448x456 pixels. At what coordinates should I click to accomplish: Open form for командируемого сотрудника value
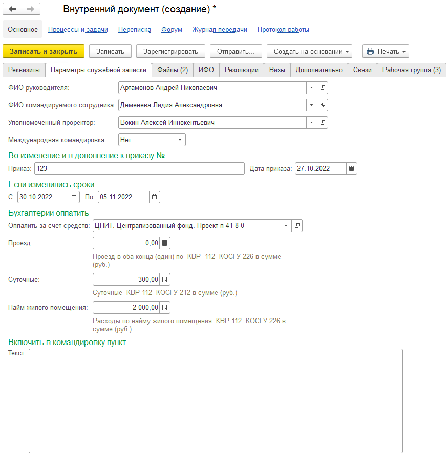pos(323,105)
